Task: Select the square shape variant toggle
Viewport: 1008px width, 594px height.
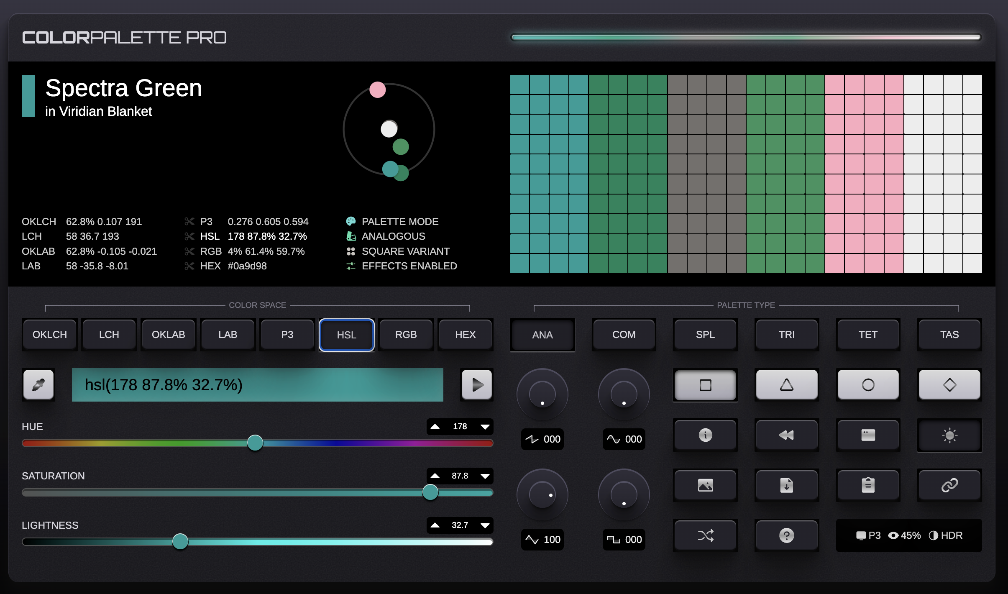Action: 705,385
